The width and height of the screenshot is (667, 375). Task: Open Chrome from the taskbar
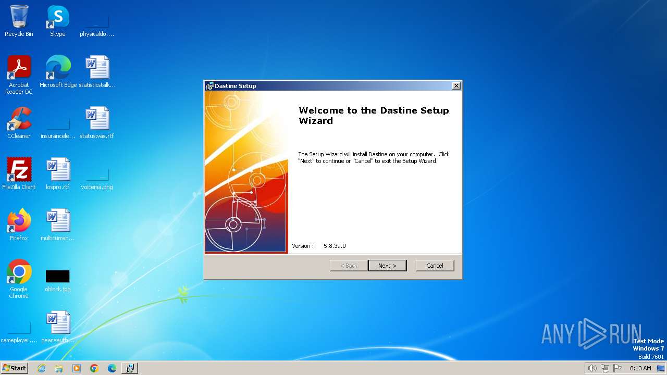(x=94, y=368)
